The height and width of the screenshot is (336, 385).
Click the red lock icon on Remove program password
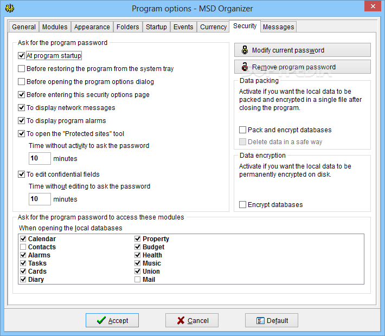pos(245,67)
